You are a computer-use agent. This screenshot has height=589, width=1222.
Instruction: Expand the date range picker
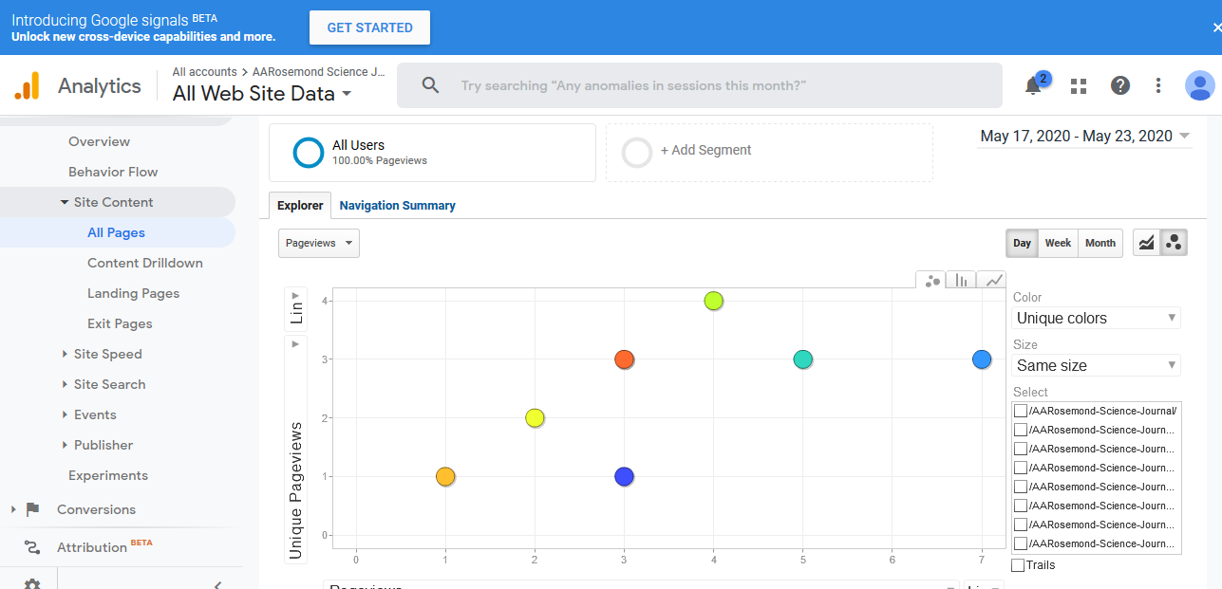pos(1084,137)
